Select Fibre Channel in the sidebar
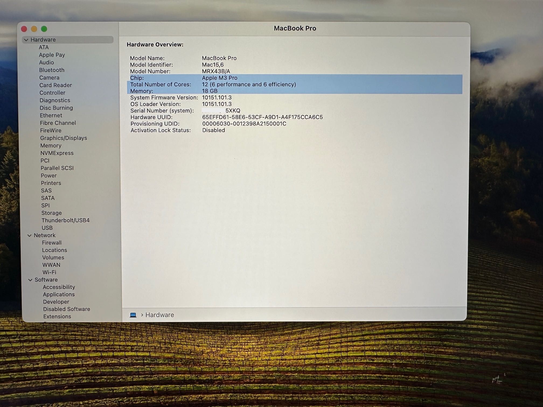The width and height of the screenshot is (543, 407). [58, 123]
